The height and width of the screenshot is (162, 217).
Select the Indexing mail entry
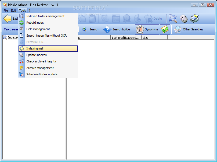[x=48, y=48]
